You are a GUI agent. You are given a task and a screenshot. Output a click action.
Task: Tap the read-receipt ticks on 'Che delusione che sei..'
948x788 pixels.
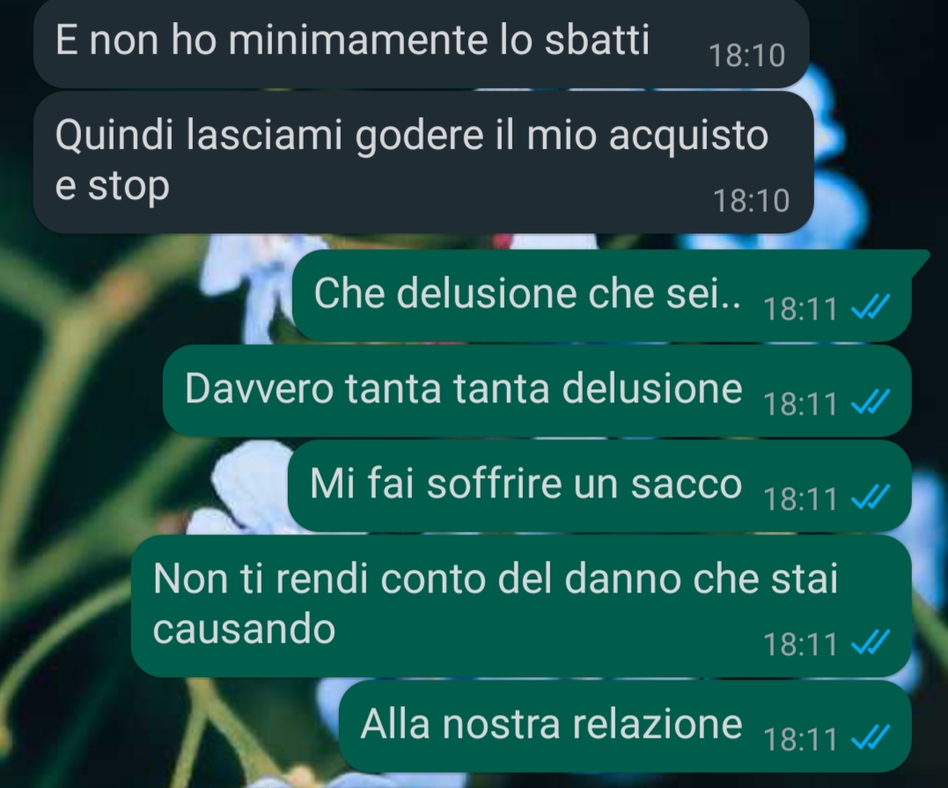(870, 306)
